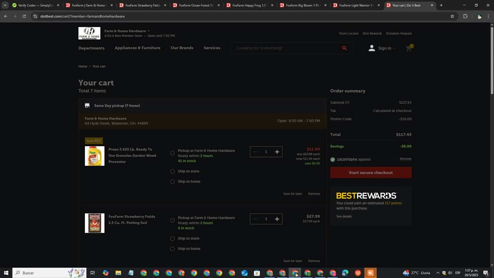Click the browser address bar URL

[82, 16]
